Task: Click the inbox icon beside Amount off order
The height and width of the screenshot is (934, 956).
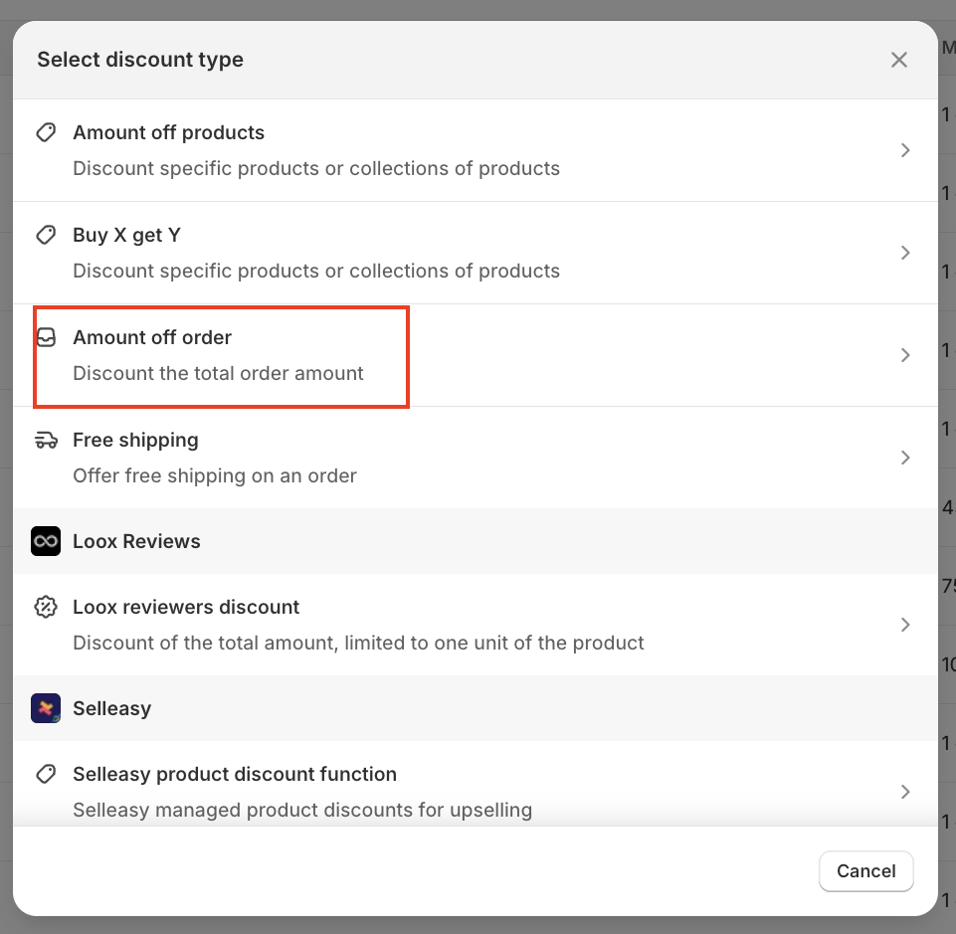Action: click(46, 337)
